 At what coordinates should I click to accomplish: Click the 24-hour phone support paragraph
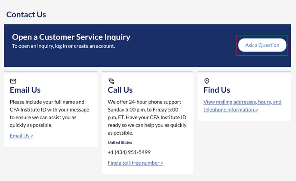[x=147, y=118]
